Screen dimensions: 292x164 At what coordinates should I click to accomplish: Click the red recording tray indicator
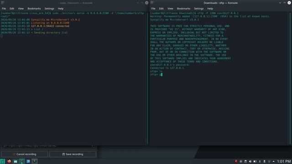coord(236,161)
